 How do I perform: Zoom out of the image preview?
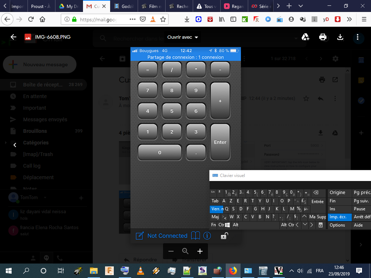171,251
